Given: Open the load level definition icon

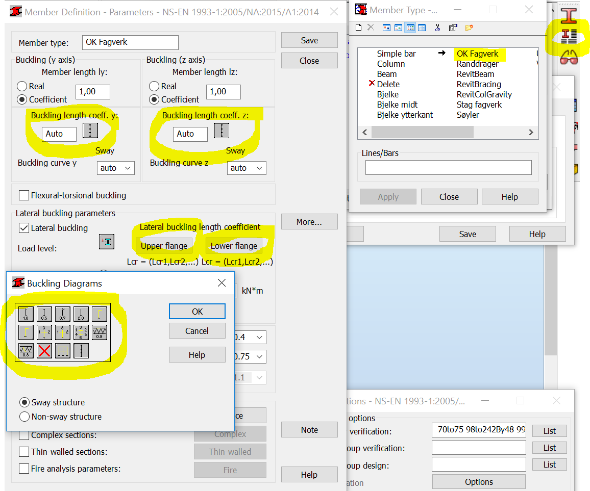Looking at the screenshot, I should coord(106,241).
